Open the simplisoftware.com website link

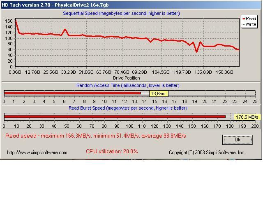coord(37,152)
